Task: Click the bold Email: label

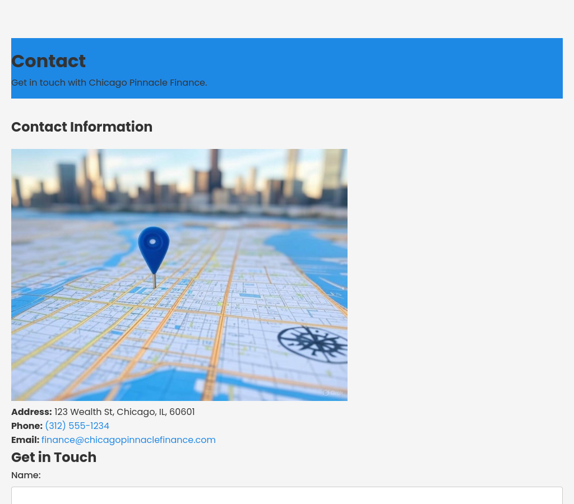Action: coord(25,440)
